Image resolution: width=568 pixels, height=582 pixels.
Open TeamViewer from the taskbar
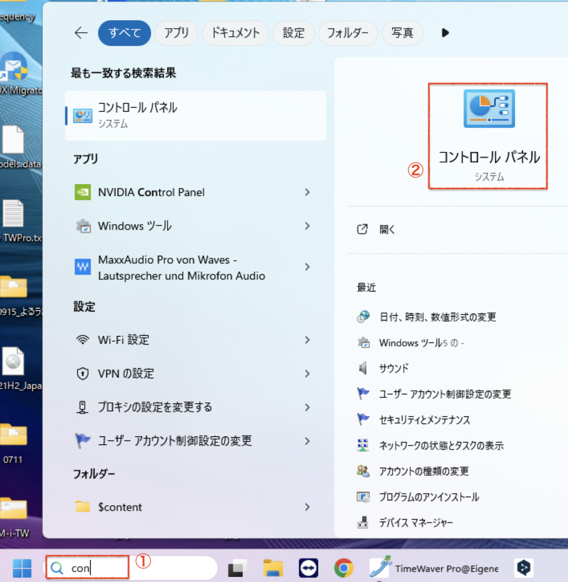point(309,568)
